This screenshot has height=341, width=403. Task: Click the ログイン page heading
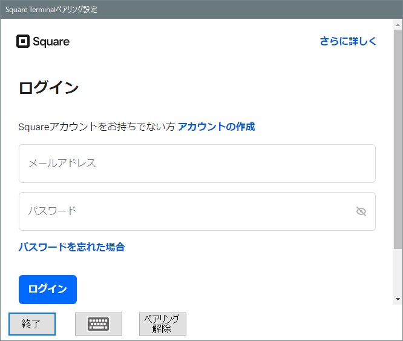point(49,88)
